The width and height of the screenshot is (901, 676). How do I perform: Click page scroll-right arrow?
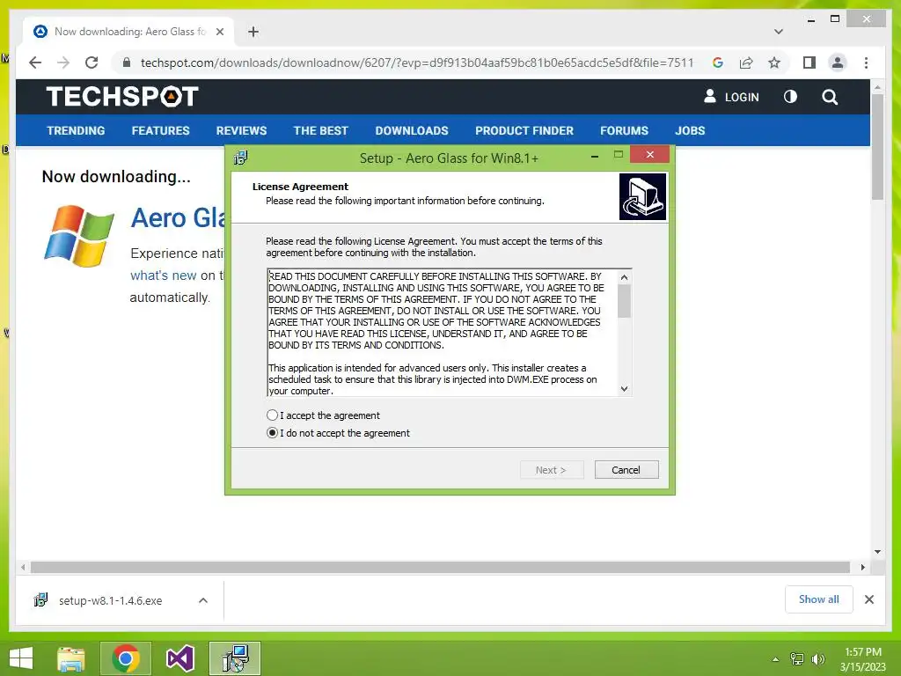pos(862,568)
